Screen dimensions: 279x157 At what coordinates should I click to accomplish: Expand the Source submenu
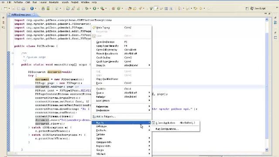point(122,93)
